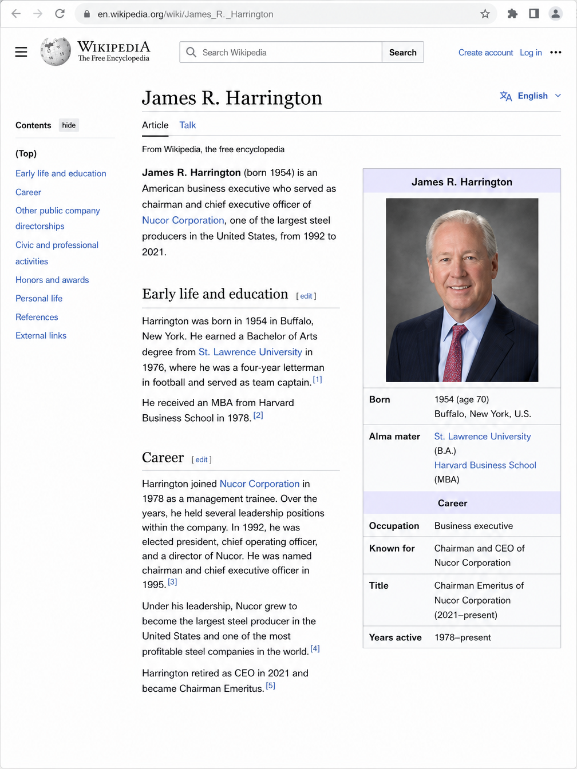Open the Wikipedia hamburger main menu
The height and width of the screenshot is (769, 577).
tap(21, 52)
